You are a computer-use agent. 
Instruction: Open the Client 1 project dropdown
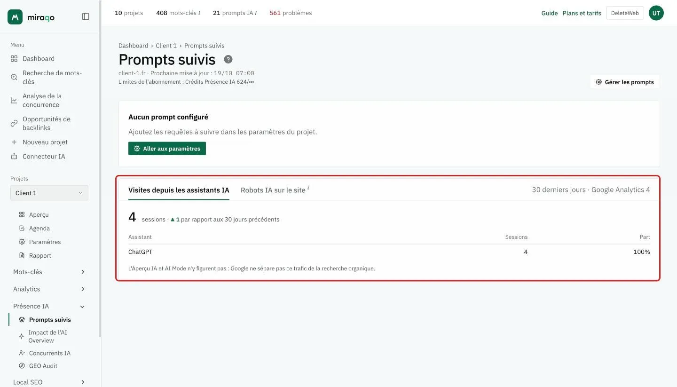point(49,193)
